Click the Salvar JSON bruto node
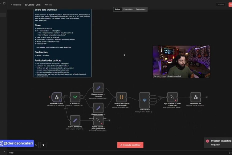Viewport: 232px width, 155px height. tap(75, 120)
